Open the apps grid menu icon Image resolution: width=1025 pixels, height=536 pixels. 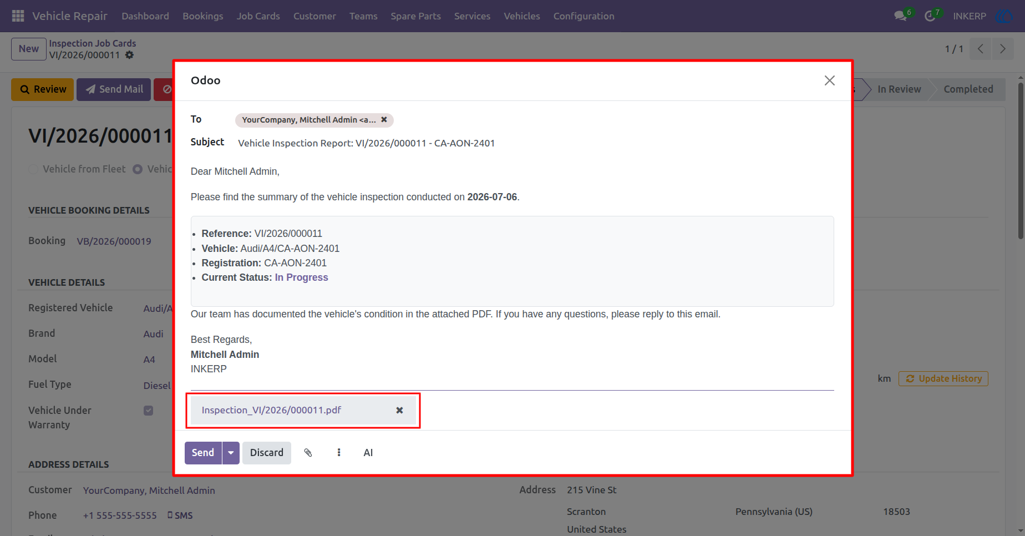(x=18, y=16)
